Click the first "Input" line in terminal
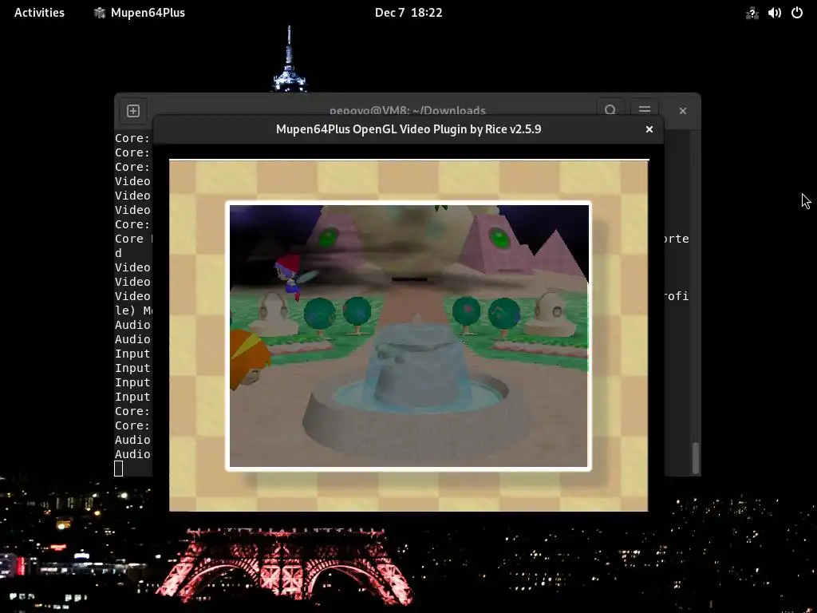 point(133,354)
